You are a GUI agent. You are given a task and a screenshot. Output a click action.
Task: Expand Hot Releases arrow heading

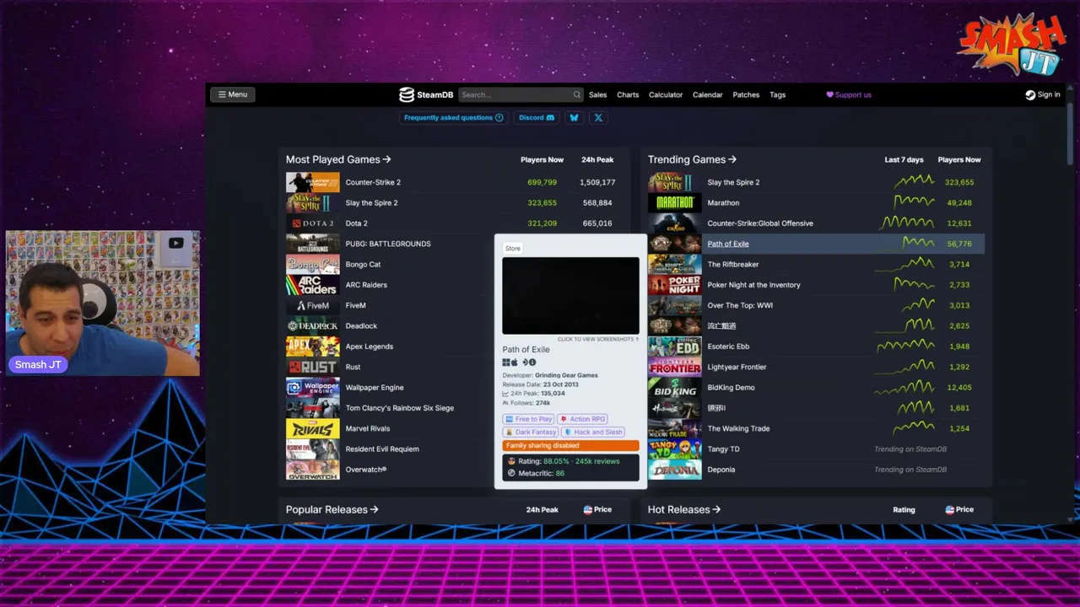click(x=684, y=509)
